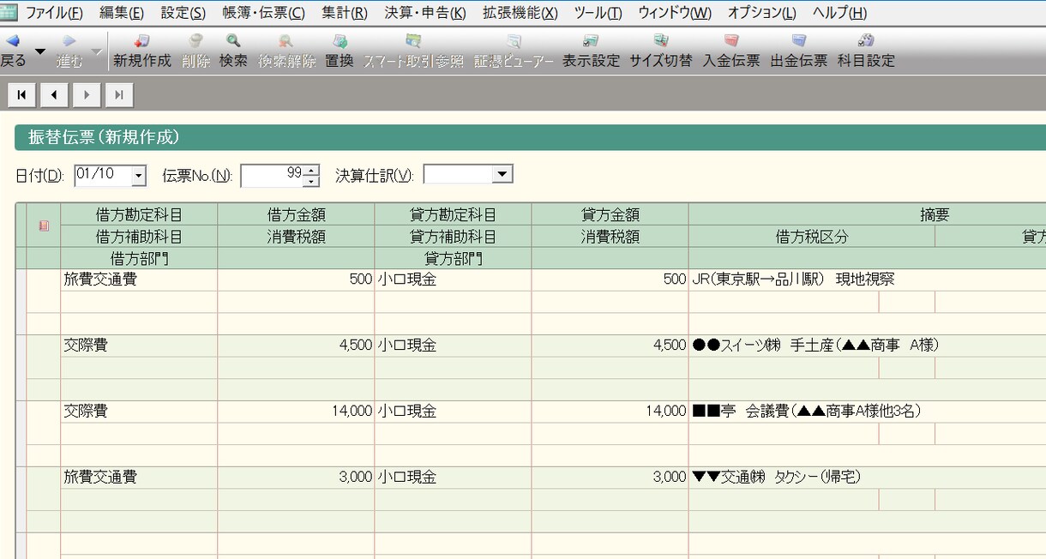Open the 集計(R) menu
The height and width of the screenshot is (559, 1046).
click(x=345, y=13)
